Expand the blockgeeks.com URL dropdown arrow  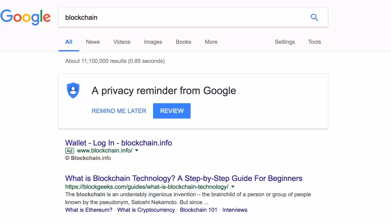233,187
